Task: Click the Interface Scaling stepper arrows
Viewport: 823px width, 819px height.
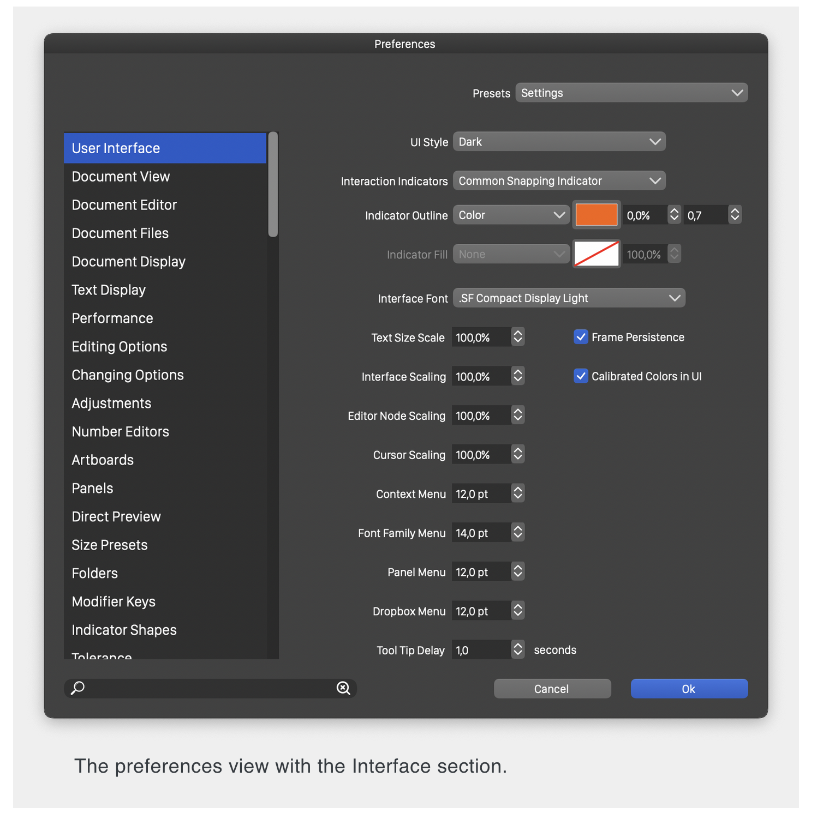Action: 518,376
